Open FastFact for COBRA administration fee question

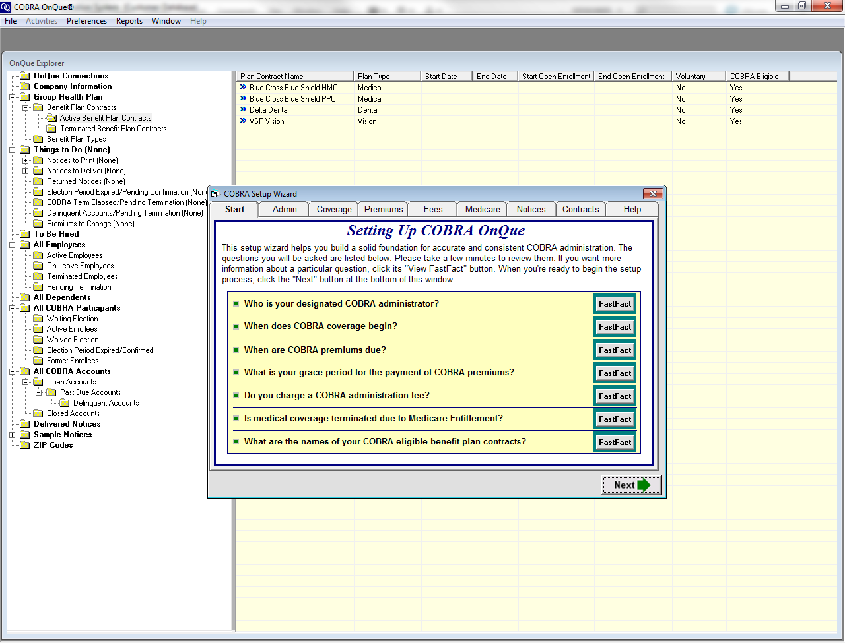point(615,396)
